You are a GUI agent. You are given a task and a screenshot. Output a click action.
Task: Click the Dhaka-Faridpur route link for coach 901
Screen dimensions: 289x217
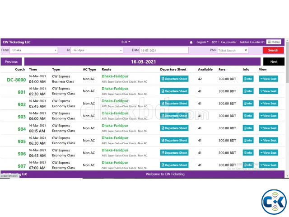coord(115,89)
